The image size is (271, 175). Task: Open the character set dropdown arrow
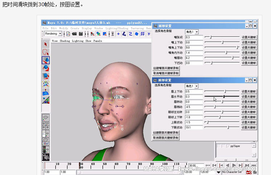click(219, 172)
